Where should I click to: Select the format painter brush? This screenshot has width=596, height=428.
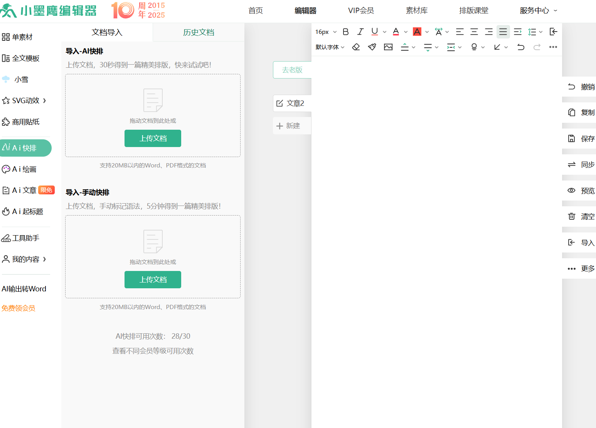[372, 47]
